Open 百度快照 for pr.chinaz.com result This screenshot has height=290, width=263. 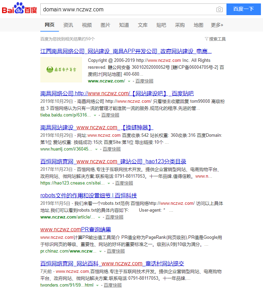(116, 251)
